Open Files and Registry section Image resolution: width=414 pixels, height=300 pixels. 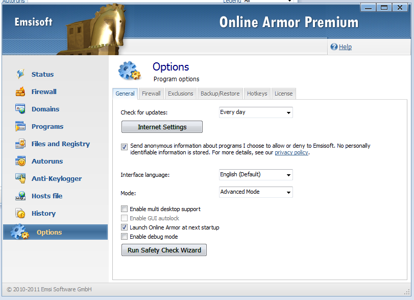point(61,144)
